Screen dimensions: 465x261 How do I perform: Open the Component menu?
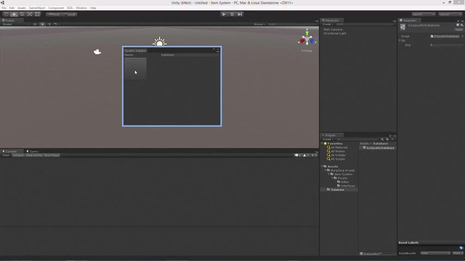point(56,8)
